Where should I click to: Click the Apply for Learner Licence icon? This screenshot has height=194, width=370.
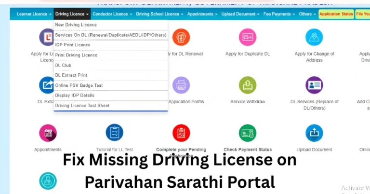pos(47,37)
